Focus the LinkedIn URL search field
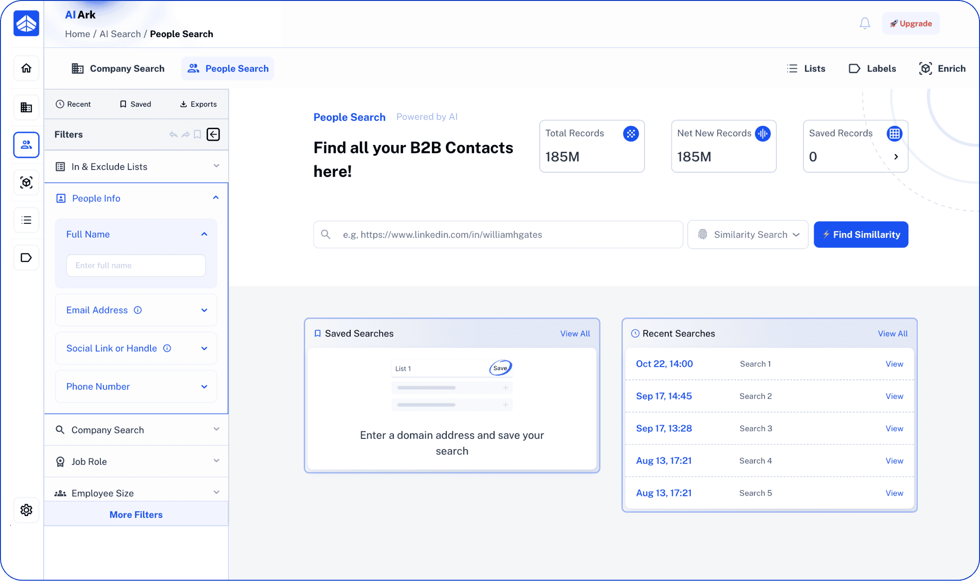Image resolution: width=980 pixels, height=581 pixels. (x=498, y=235)
